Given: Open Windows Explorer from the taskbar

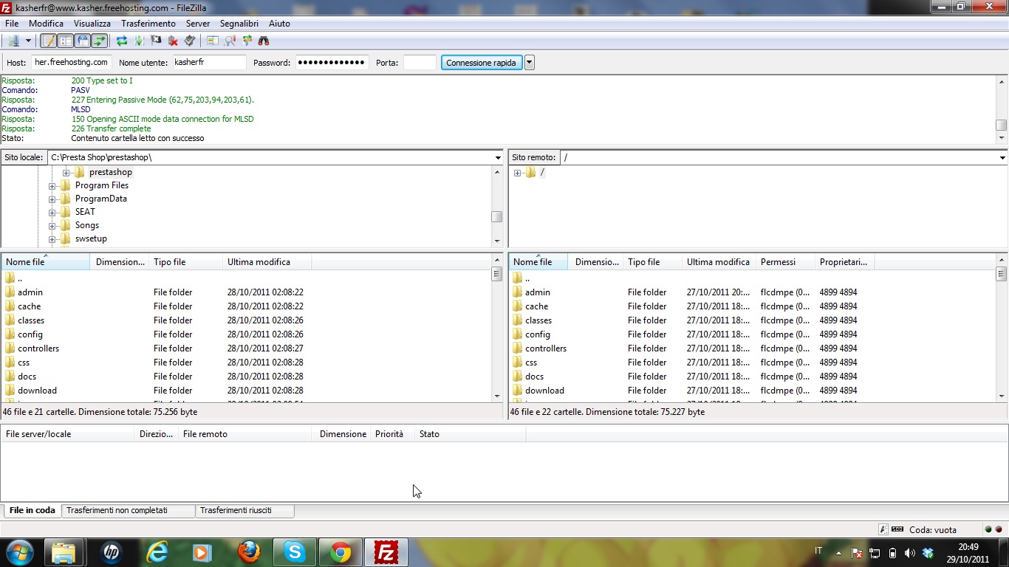Looking at the screenshot, I should (x=64, y=552).
